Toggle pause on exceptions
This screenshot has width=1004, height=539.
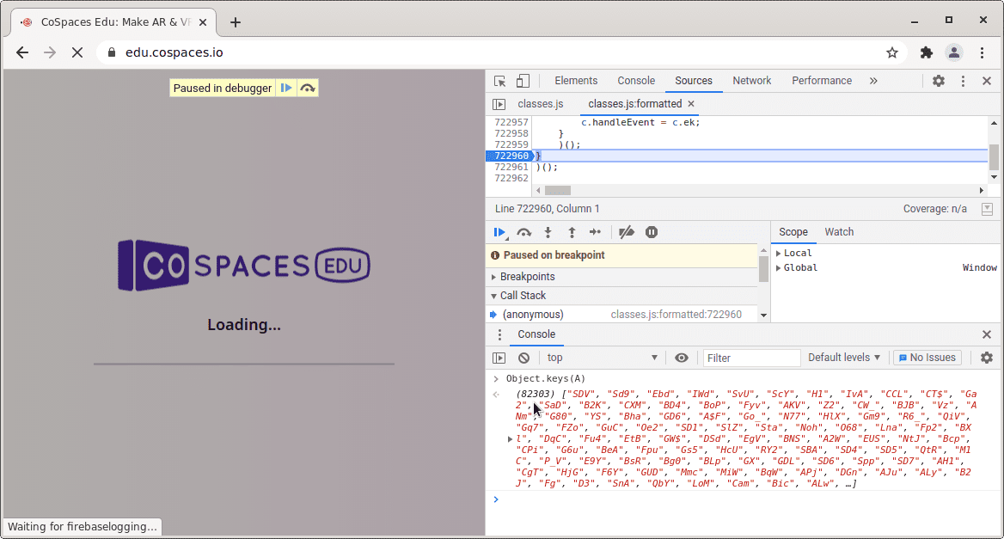[652, 232]
